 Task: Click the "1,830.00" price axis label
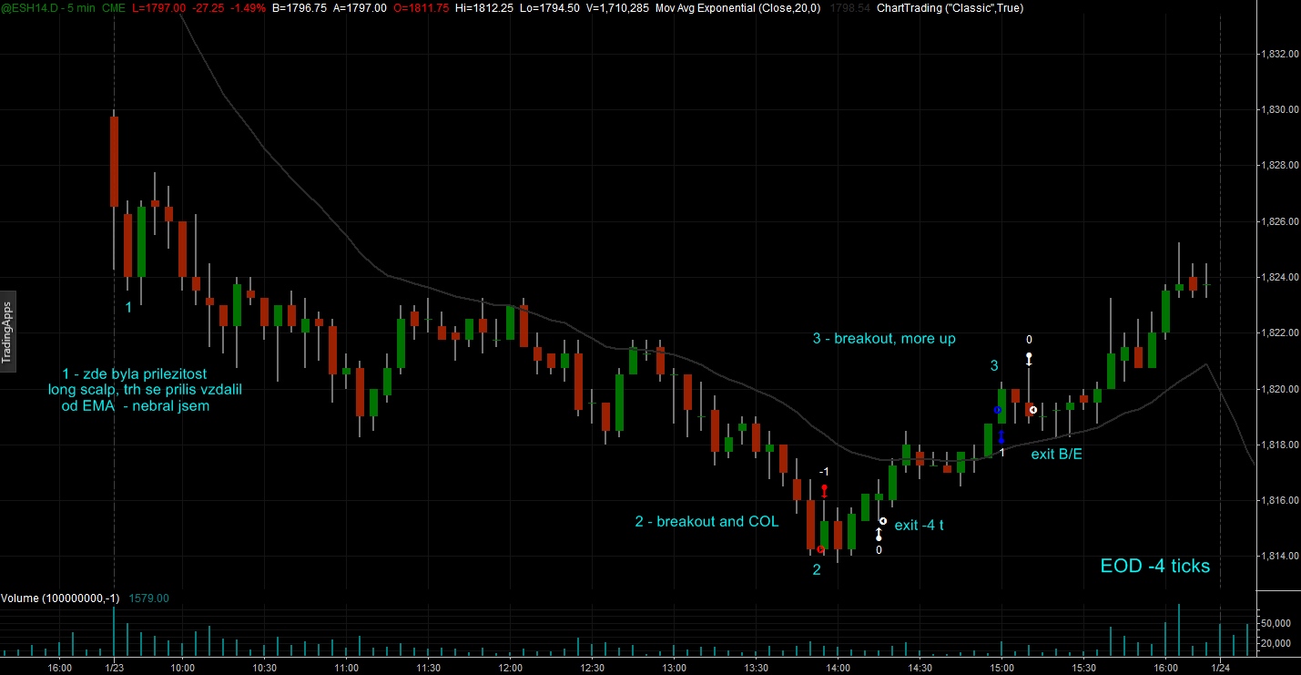tap(1278, 110)
